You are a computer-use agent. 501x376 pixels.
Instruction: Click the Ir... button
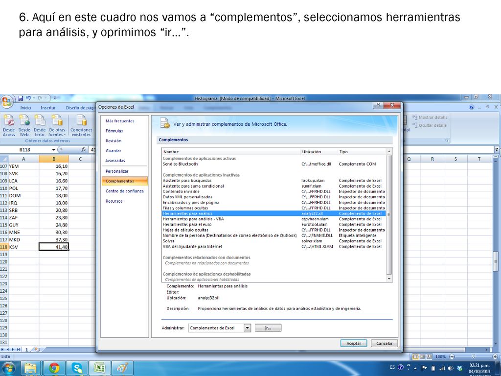[268, 328]
